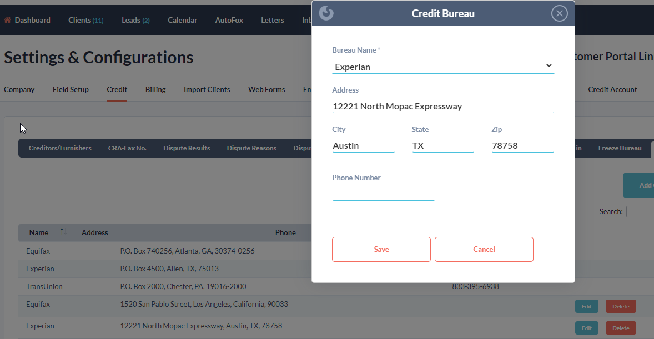Go to the Calendar menu

tap(182, 20)
